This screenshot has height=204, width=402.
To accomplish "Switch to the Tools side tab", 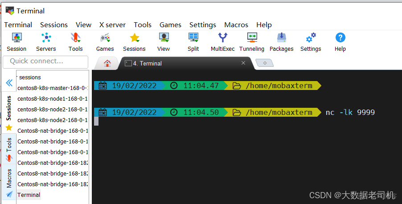I will pos(9,149).
